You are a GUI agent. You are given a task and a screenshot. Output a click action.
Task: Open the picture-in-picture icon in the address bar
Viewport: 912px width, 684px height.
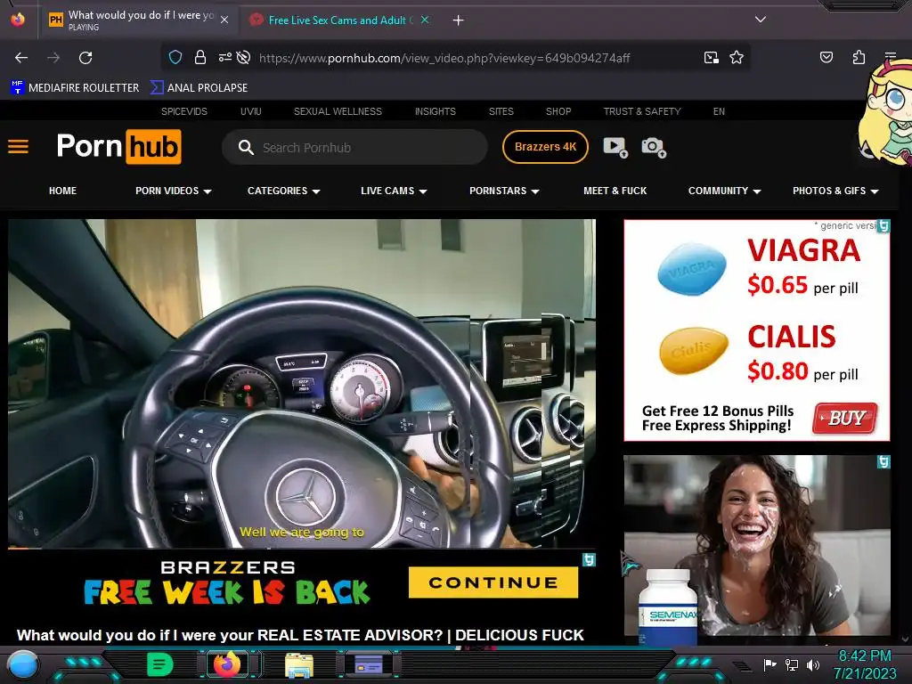pyautogui.click(x=711, y=57)
